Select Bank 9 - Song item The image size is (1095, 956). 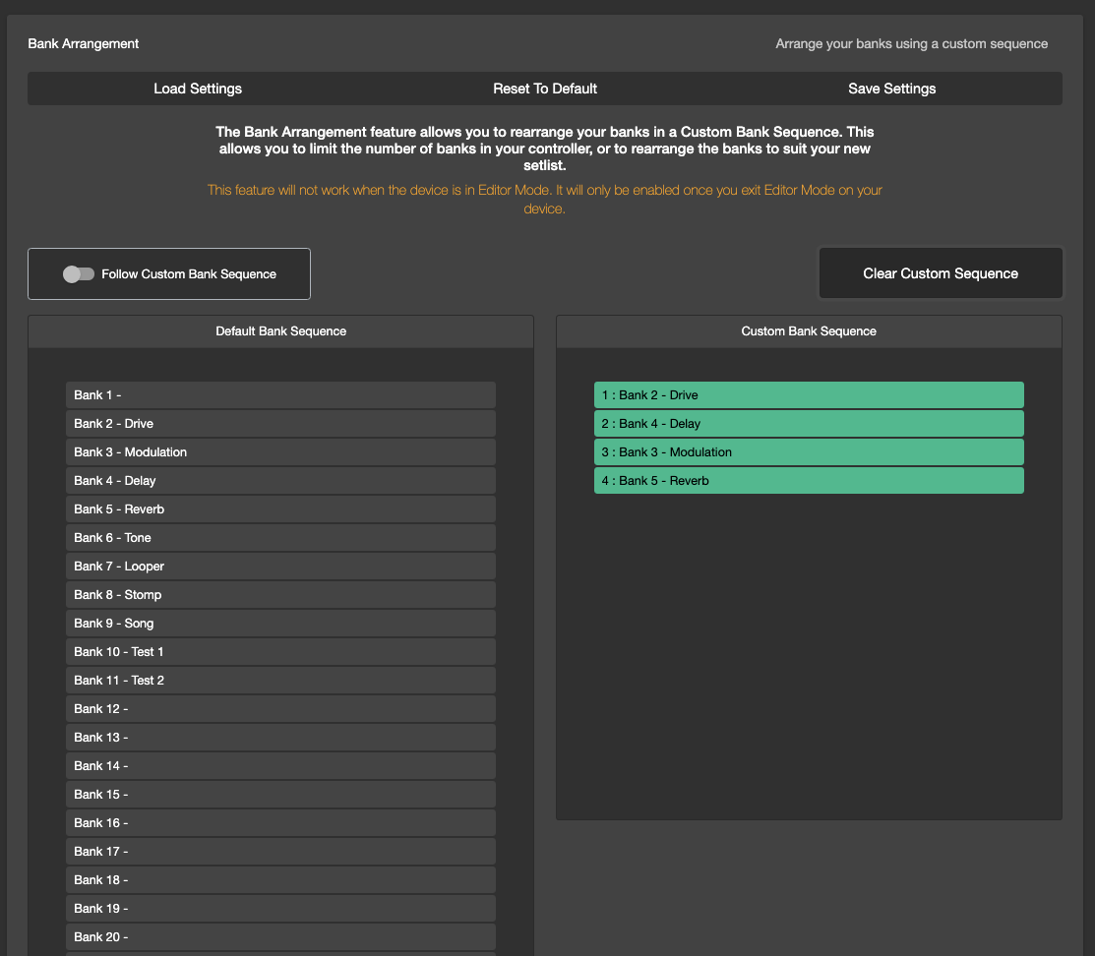click(280, 624)
